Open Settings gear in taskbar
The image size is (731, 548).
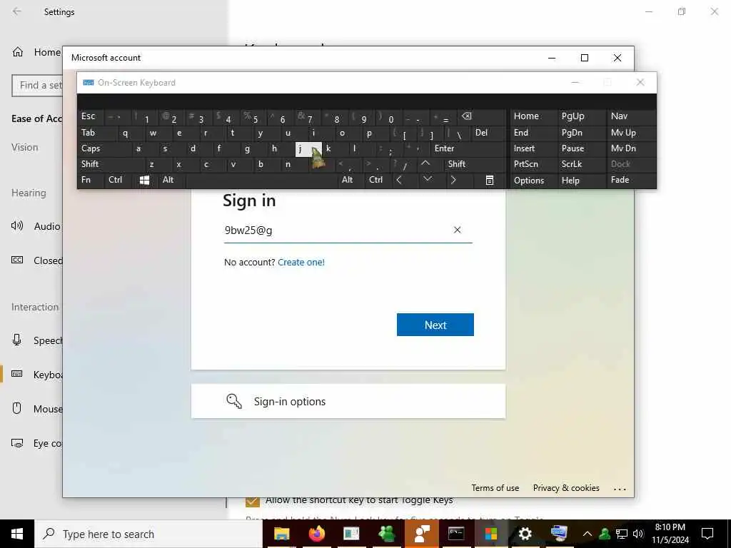click(525, 534)
